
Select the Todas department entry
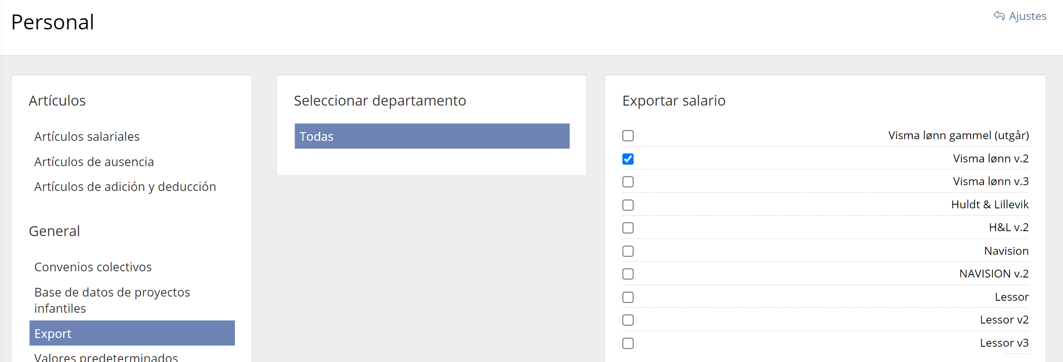pos(432,136)
